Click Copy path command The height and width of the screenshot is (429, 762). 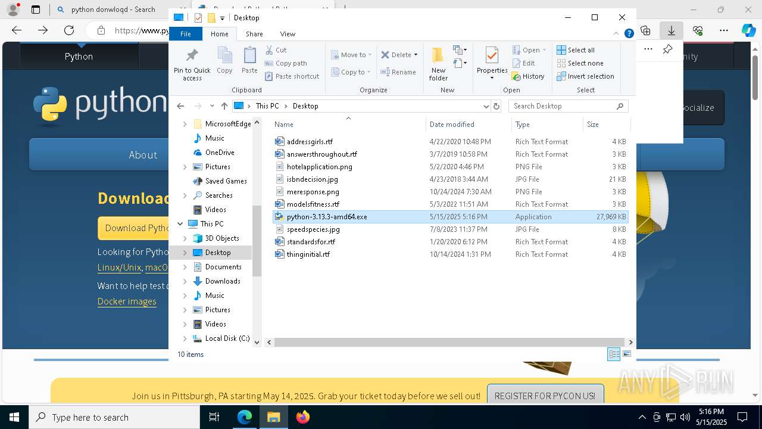(286, 63)
